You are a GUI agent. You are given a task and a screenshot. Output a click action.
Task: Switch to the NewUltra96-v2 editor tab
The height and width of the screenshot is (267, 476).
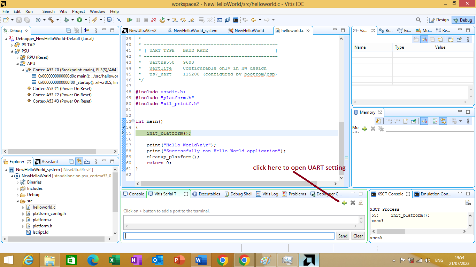[139, 30]
